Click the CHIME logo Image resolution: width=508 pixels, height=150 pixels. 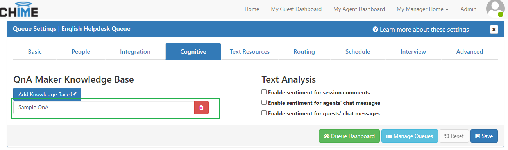tap(19, 9)
